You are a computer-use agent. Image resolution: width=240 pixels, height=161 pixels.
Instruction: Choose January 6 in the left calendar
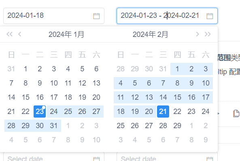[x=96, y=69]
